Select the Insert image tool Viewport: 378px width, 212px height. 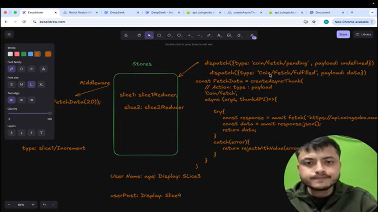pos(229,35)
